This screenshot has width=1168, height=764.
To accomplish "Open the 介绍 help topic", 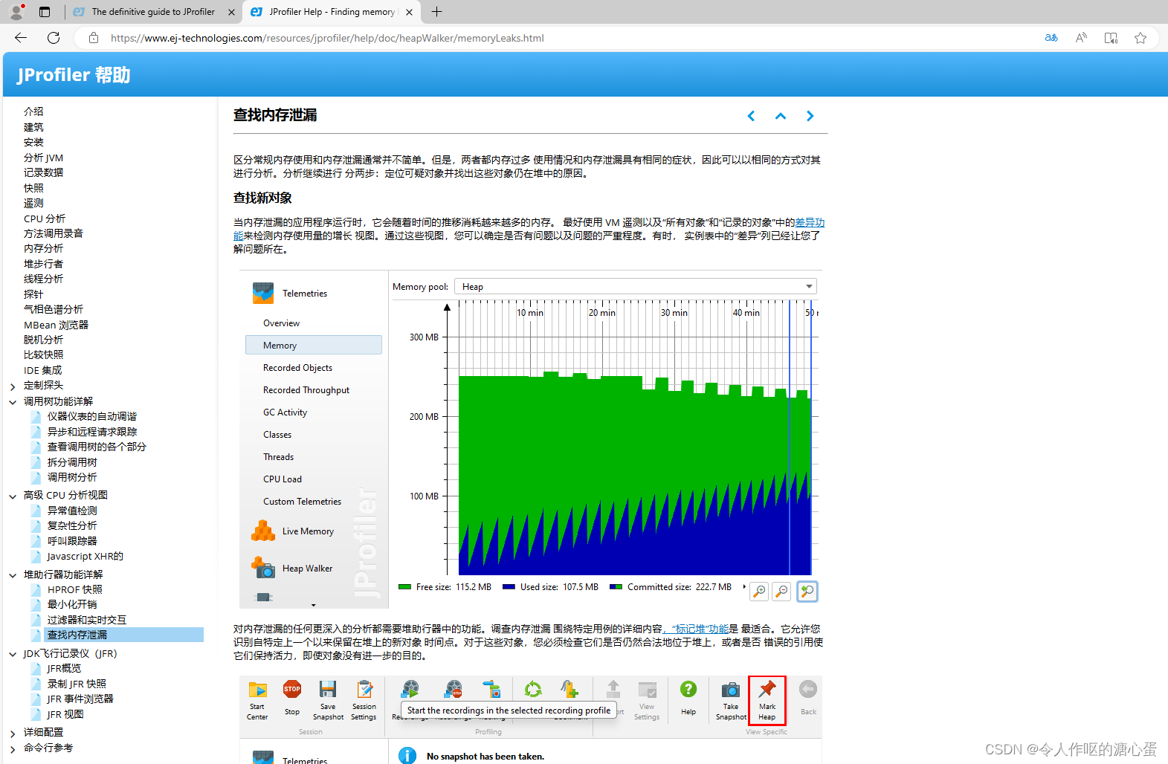I will 33,111.
